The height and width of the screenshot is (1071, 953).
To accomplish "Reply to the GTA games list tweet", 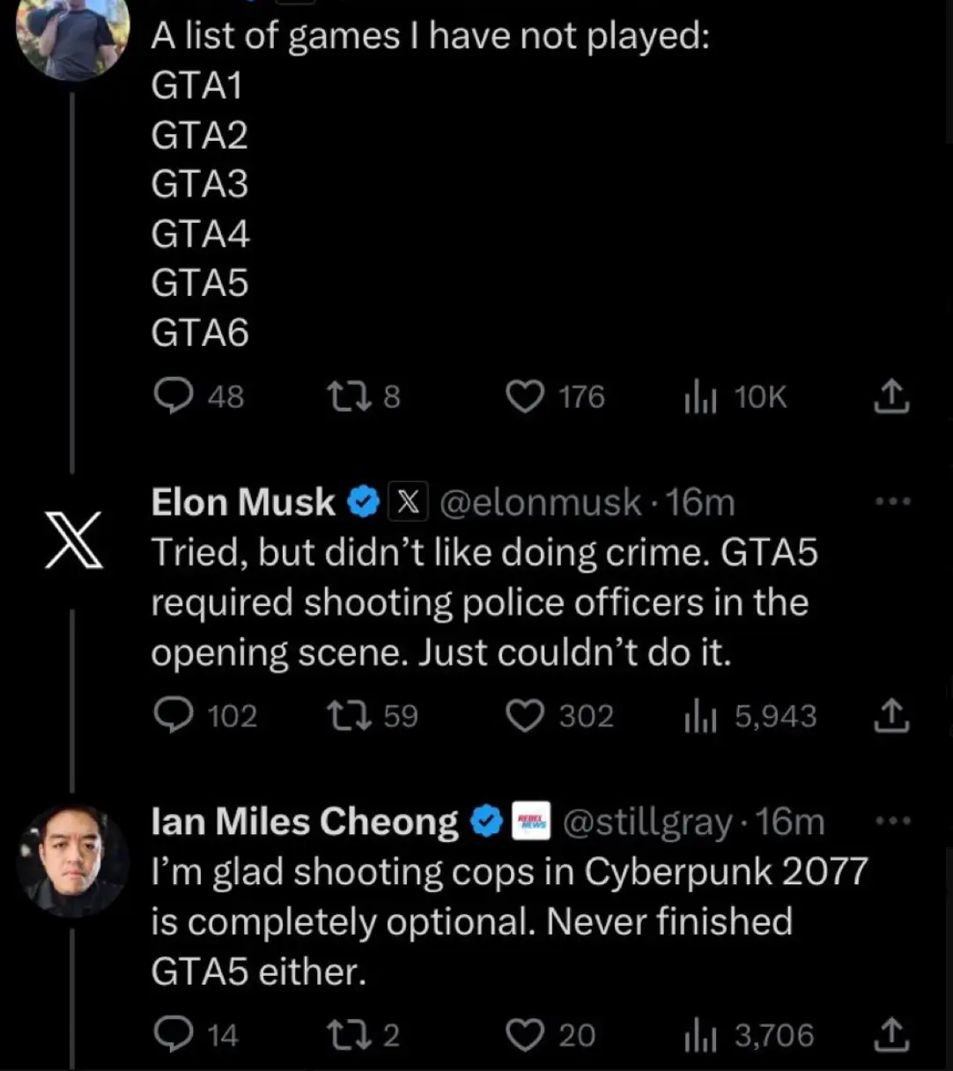I will (x=175, y=397).
